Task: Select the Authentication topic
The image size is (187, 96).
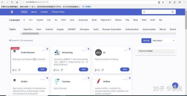Action: [x=132, y=29]
